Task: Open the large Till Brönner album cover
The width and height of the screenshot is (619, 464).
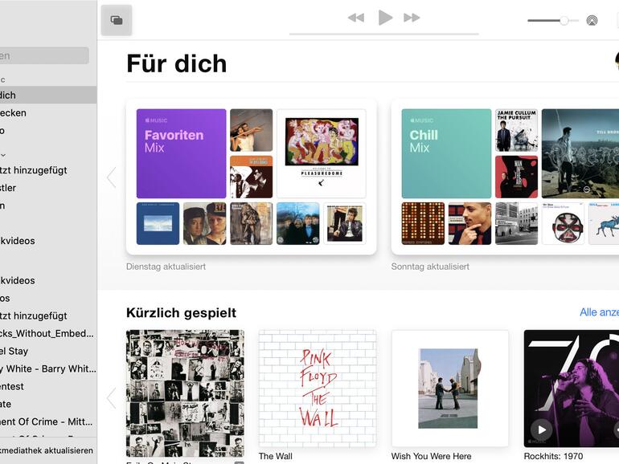Action: tap(580, 153)
